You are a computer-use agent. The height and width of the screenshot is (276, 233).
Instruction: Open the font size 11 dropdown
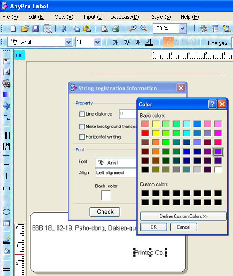pos(97,42)
